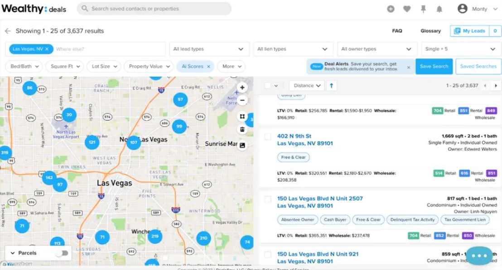
Task: Open favorites heart icon
Action: point(407,9)
